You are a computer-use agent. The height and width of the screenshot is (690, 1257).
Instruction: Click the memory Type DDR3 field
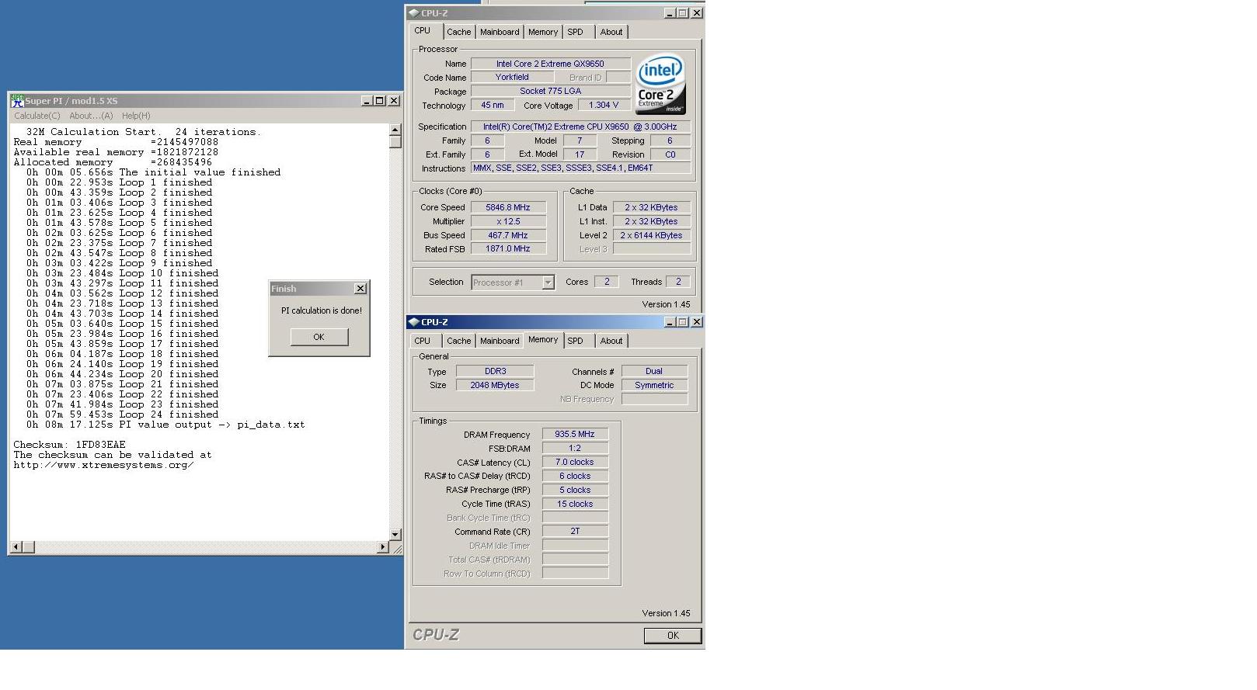(x=495, y=372)
